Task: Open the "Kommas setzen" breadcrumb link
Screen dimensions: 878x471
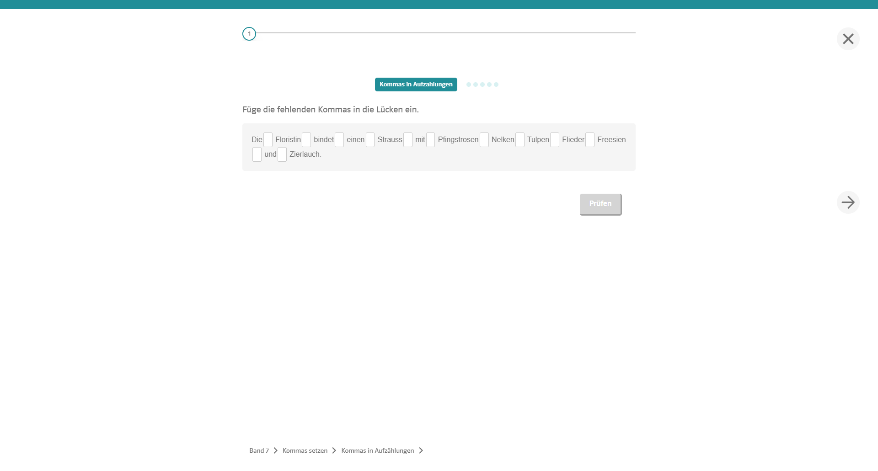Action: (305, 450)
